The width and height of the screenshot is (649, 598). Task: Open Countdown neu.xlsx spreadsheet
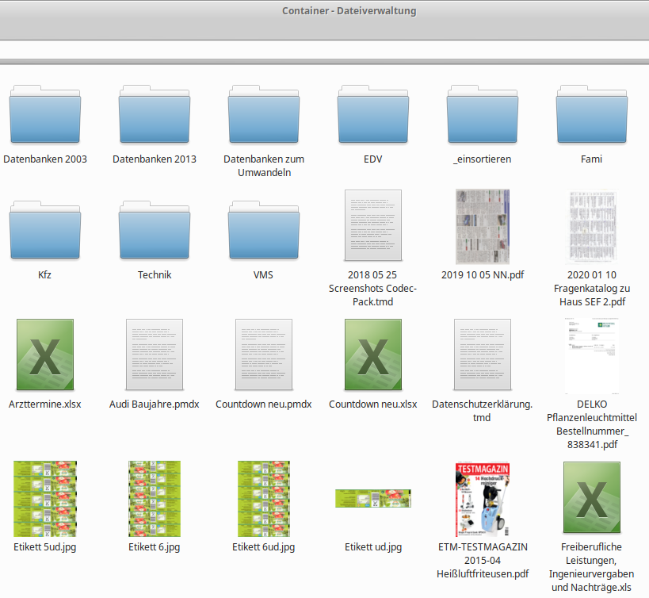click(x=373, y=356)
